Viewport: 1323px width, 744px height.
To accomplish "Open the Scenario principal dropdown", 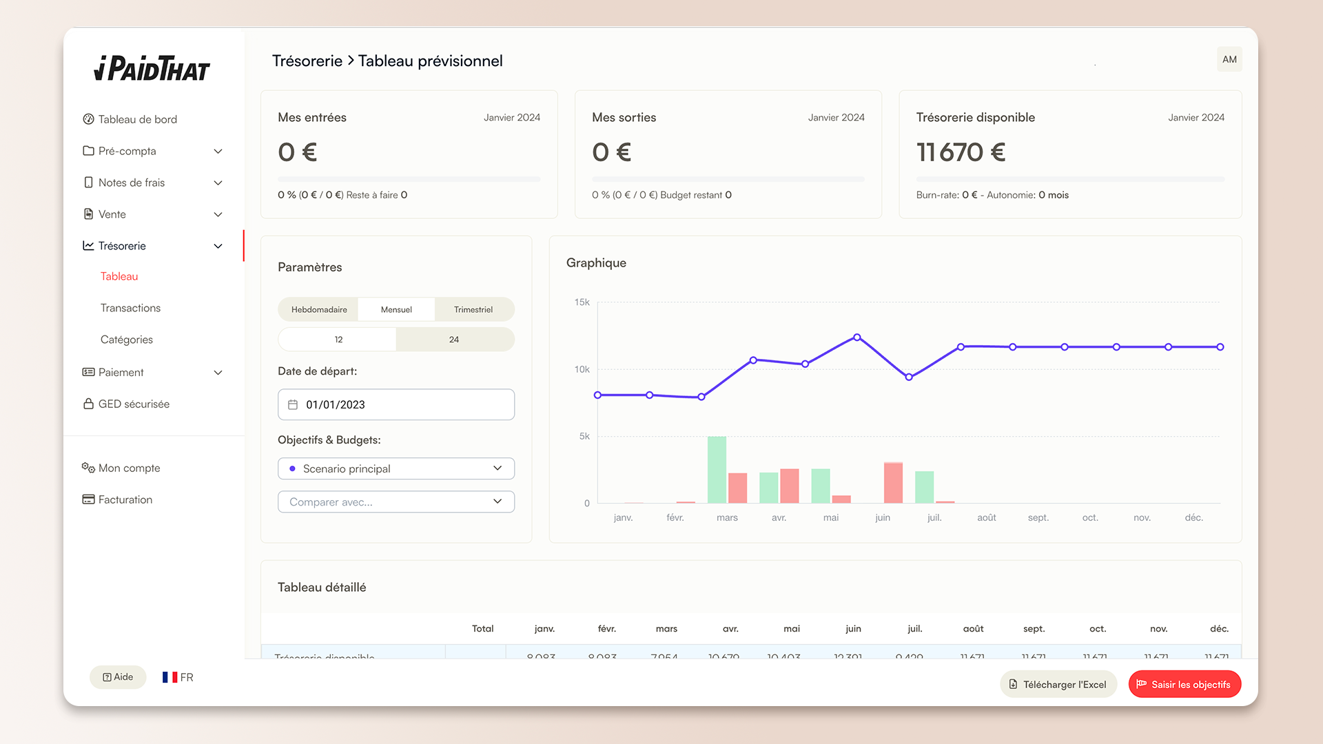I will point(396,468).
